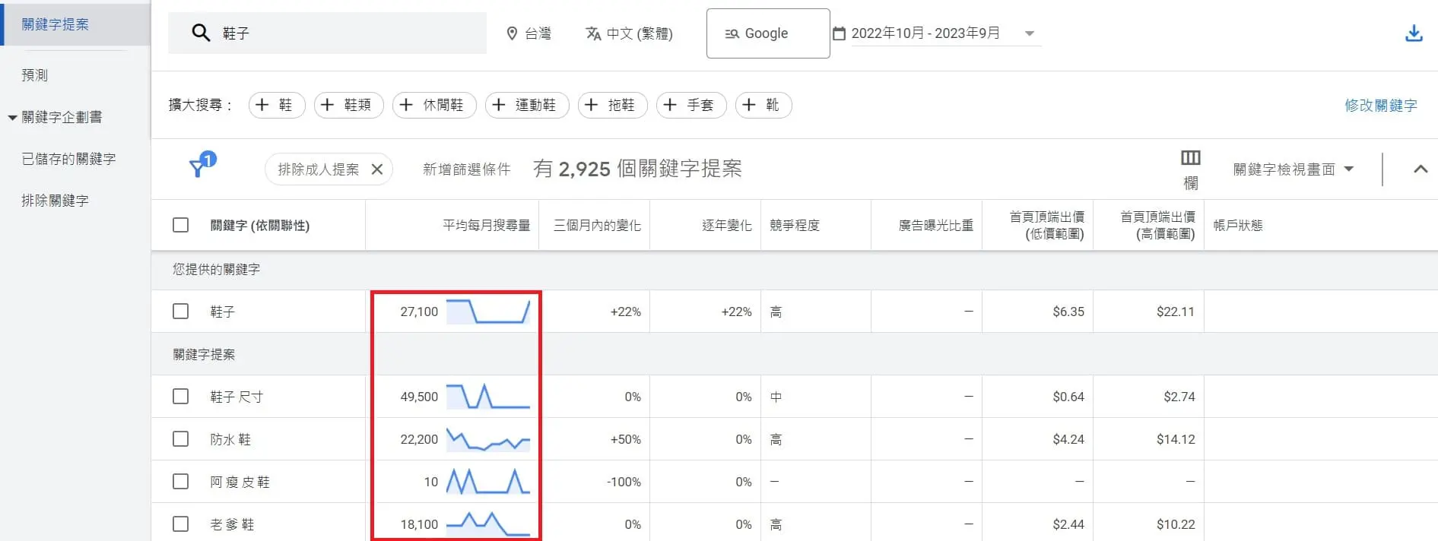The width and height of the screenshot is (1438, 541).
Task: Sort by 平均每月搜尋量 column header
Action: click(487, 226)
